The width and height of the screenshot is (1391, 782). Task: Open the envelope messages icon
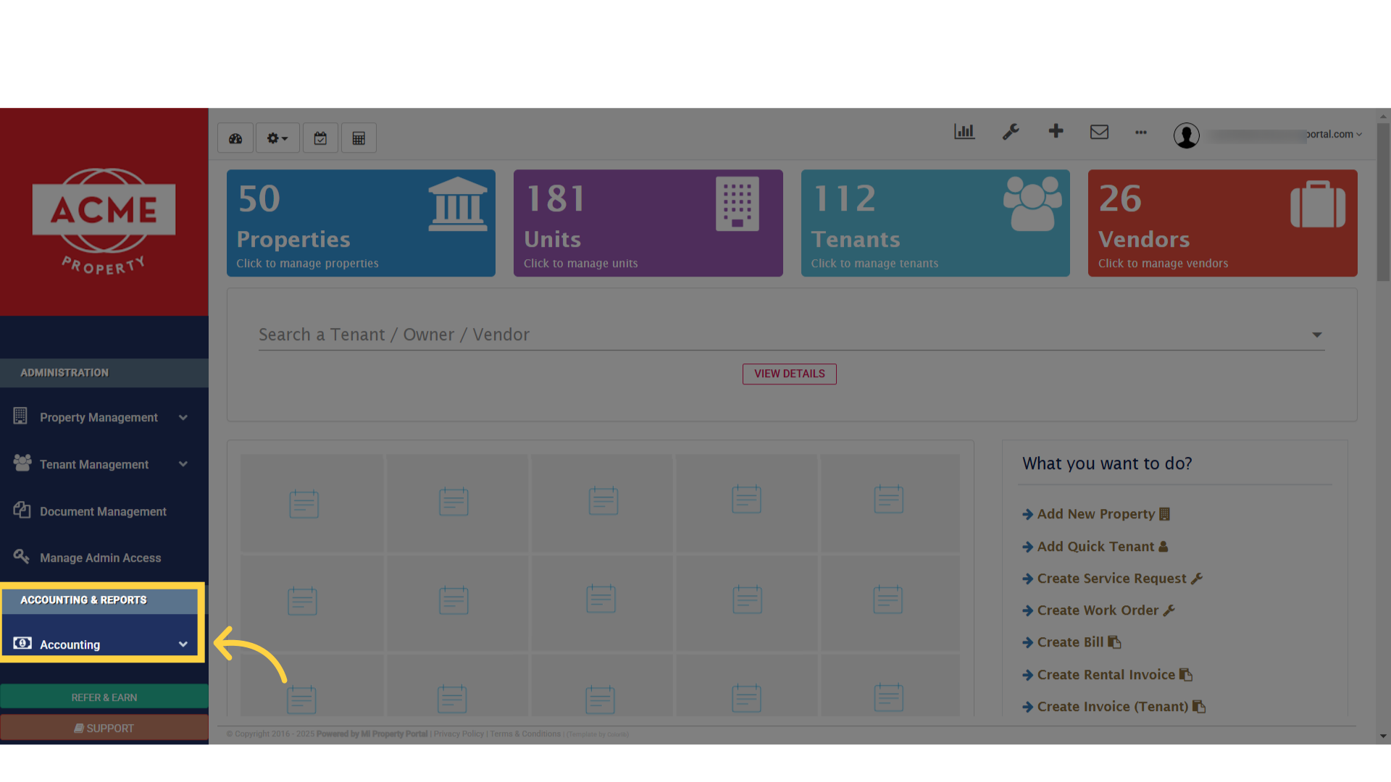click(x=1099, y=132)
